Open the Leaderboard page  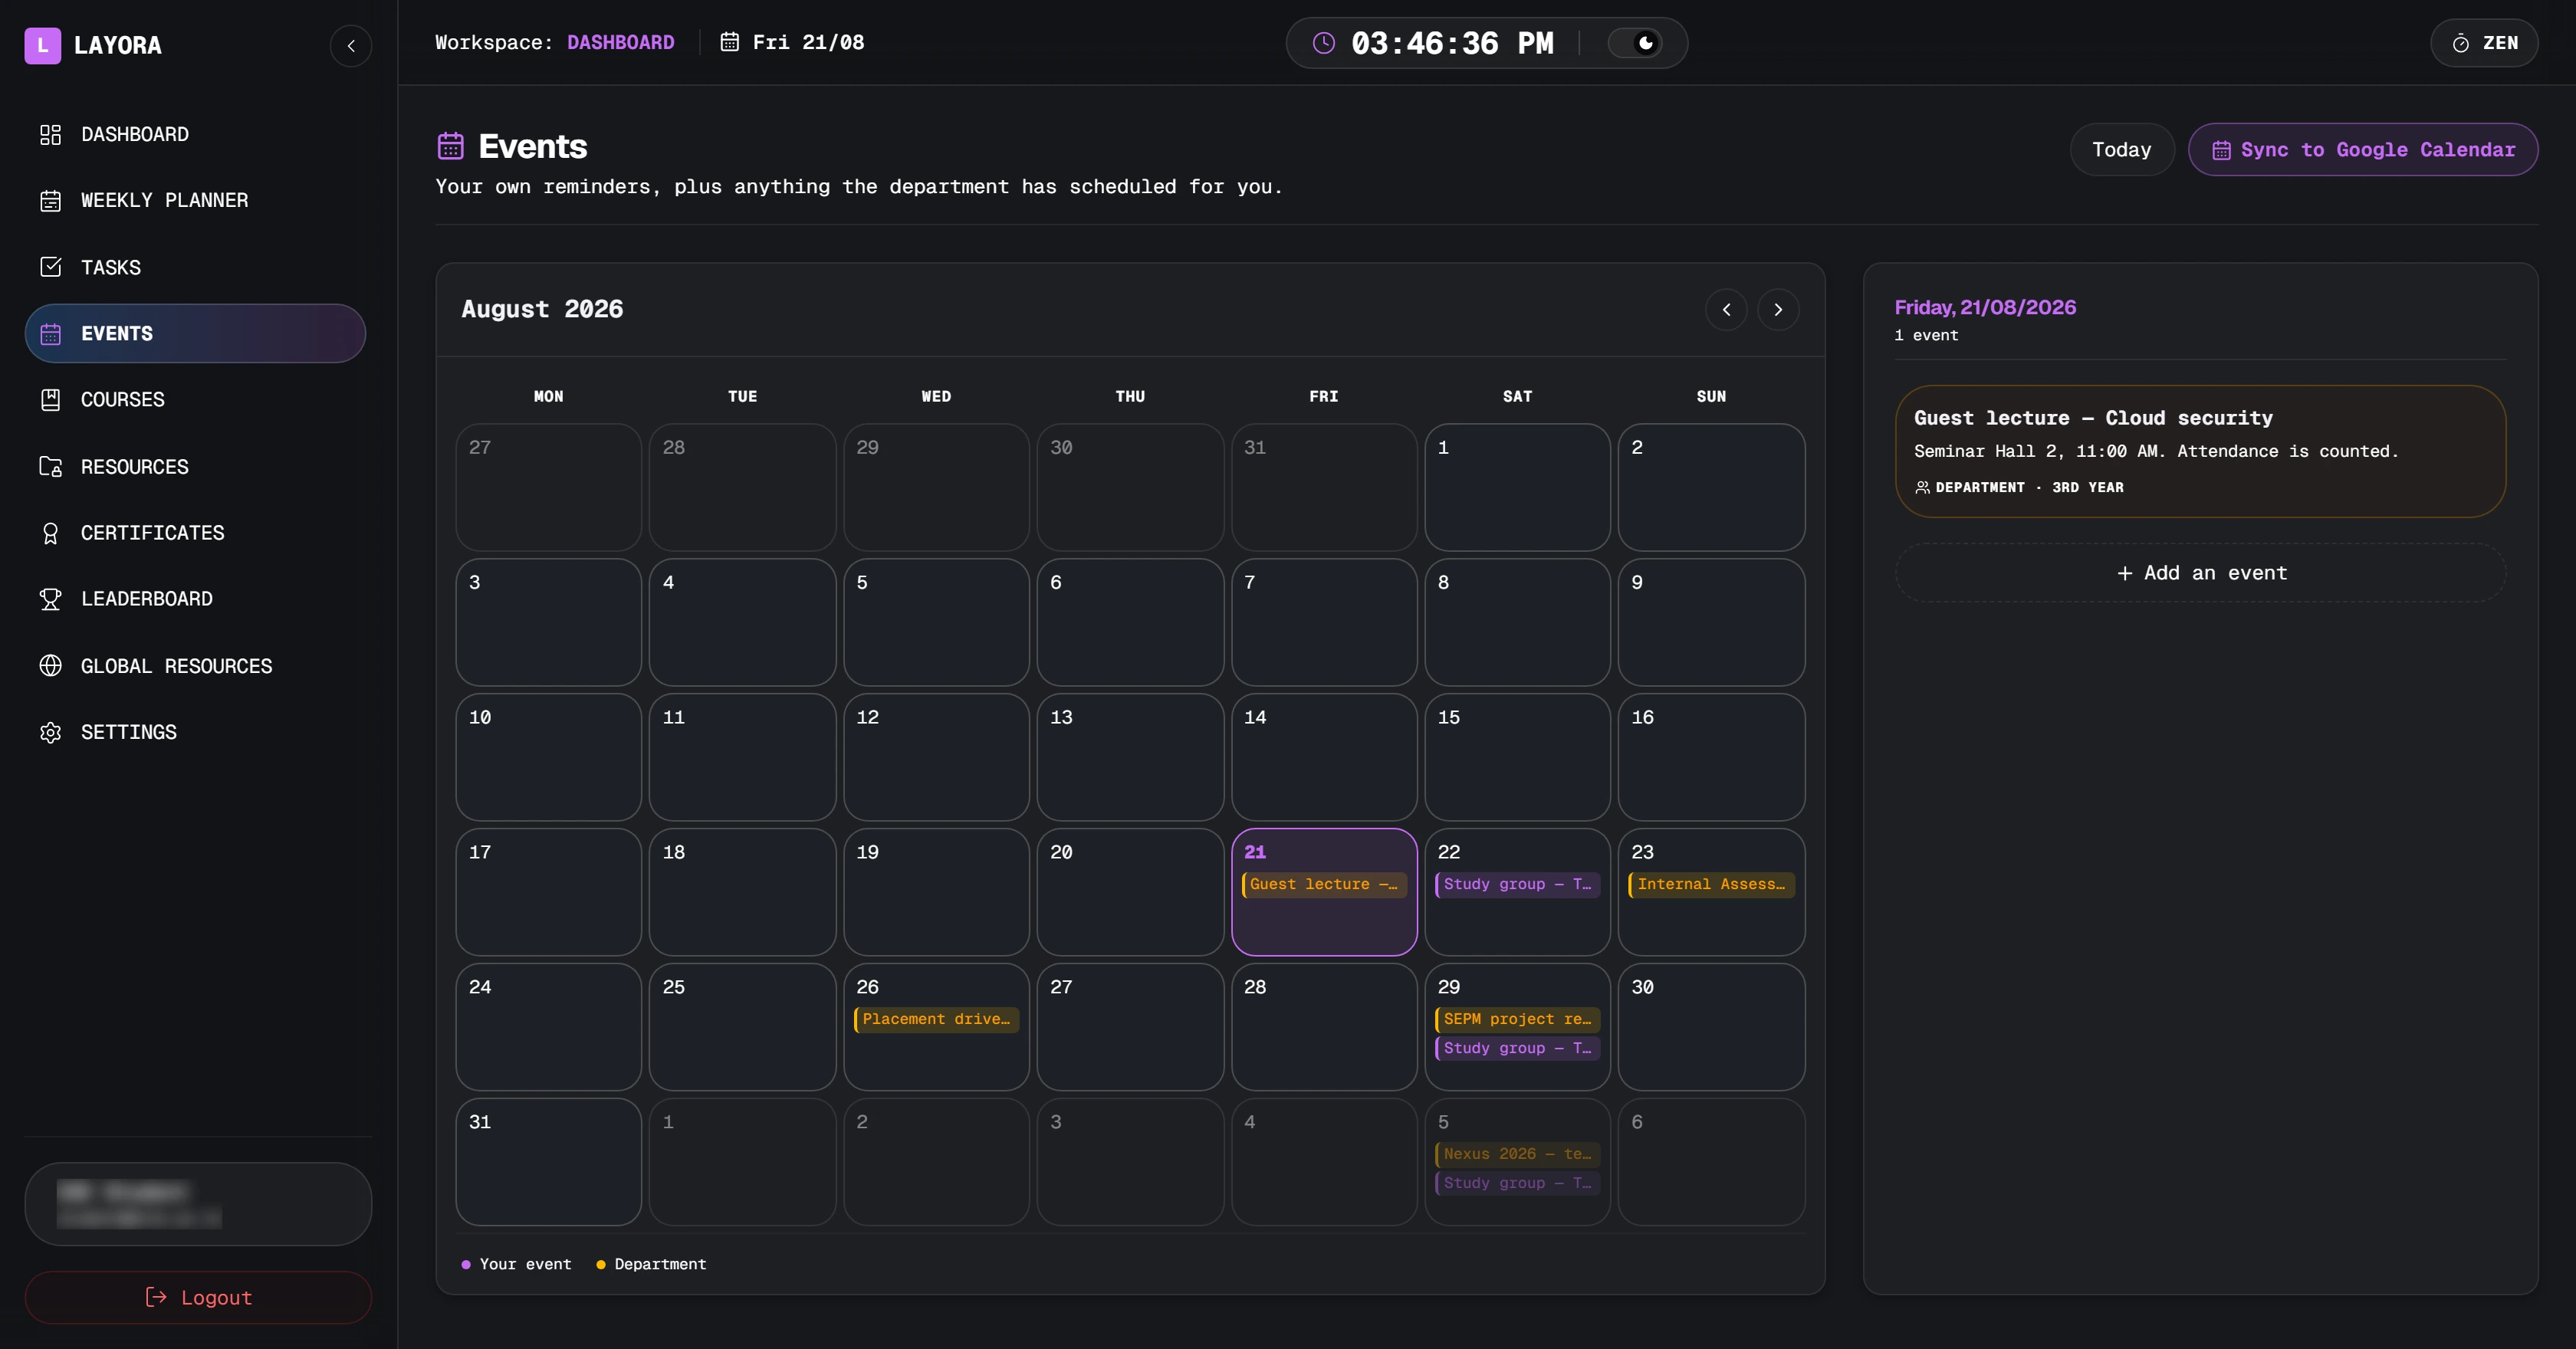coord(195,599)
